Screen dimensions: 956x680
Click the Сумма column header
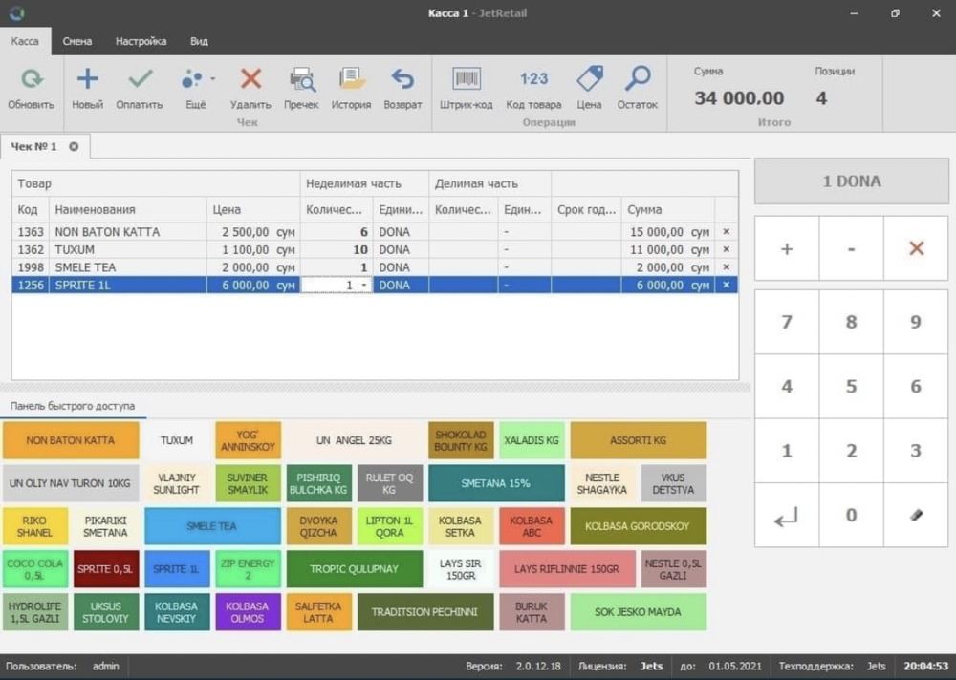point(667,209)
